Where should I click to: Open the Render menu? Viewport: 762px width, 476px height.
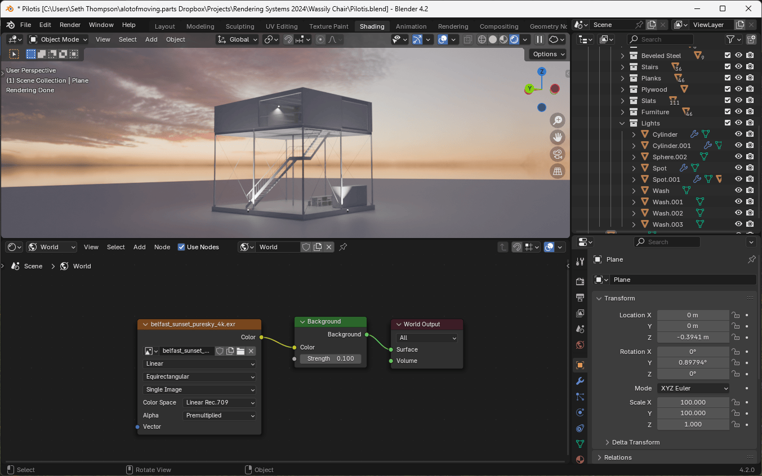[70, 25]
